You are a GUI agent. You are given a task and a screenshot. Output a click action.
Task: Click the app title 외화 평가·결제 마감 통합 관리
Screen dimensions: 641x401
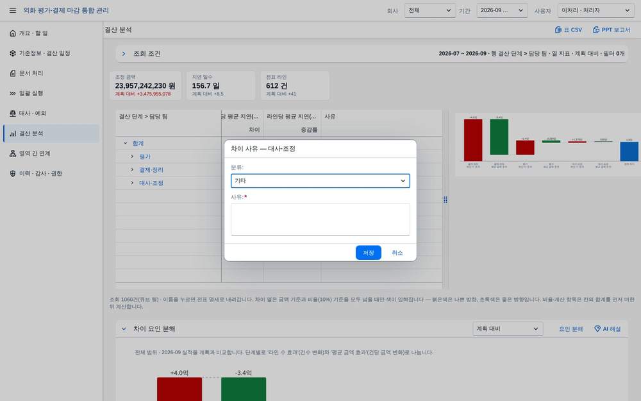pyautogui.click(x=66, y=10)
